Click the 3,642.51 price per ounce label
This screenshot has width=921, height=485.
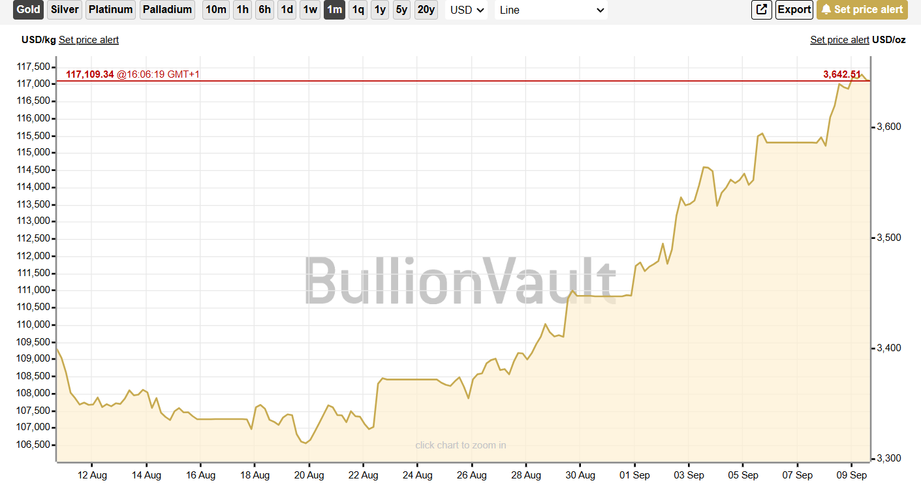[x=842, y=74]
